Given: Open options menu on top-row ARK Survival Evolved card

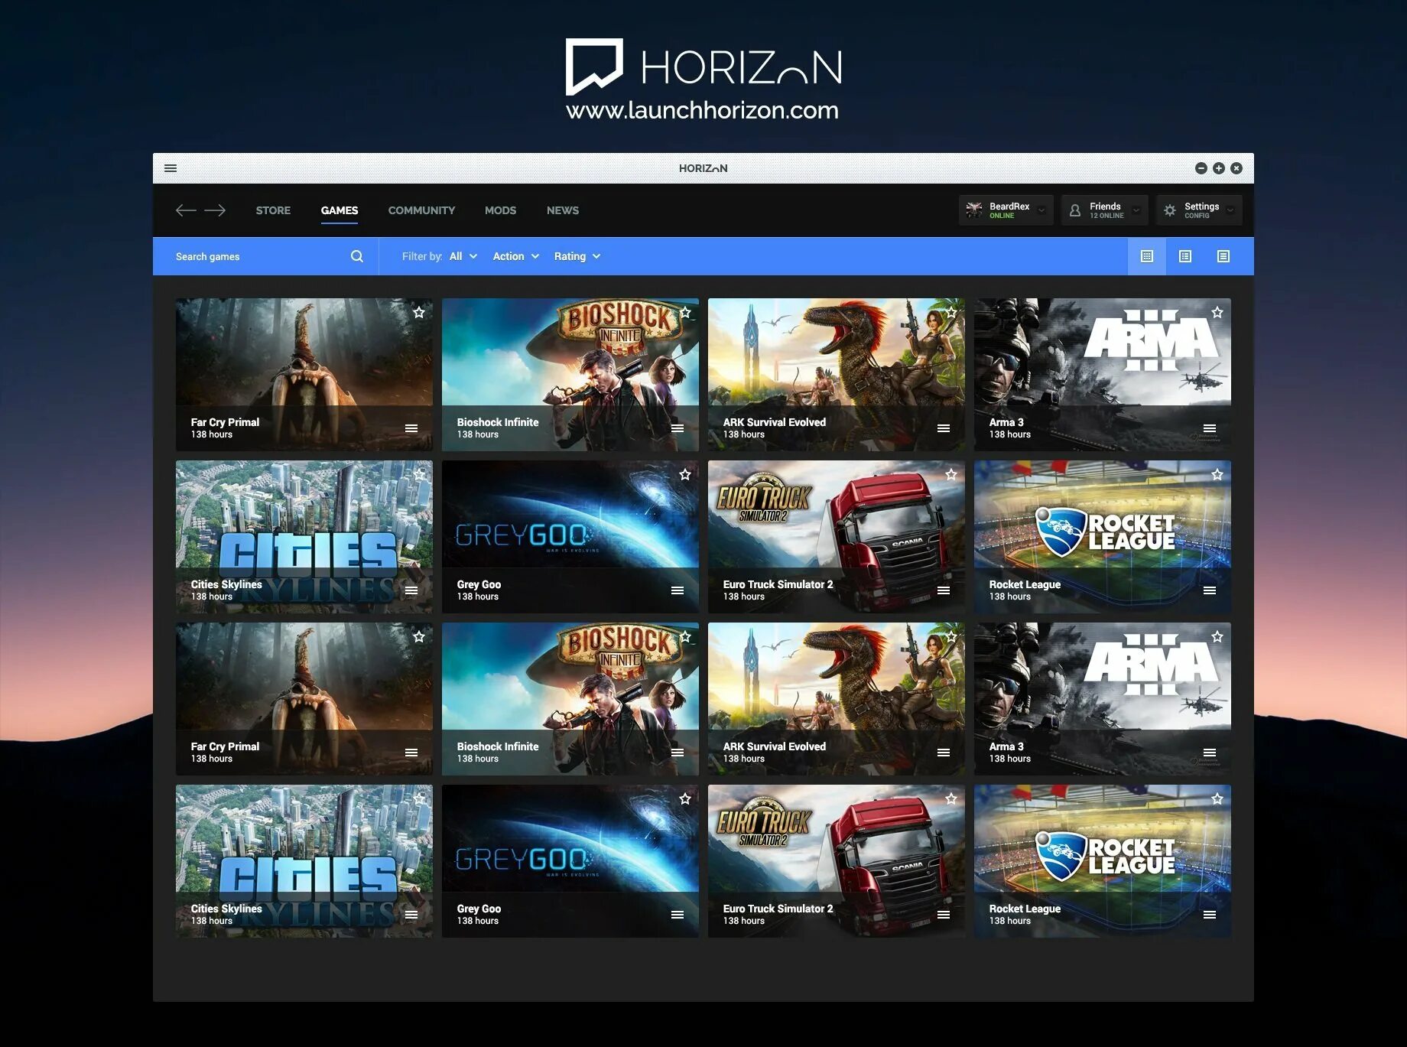Looking at the screenshot, I should (x=944, y=428).
